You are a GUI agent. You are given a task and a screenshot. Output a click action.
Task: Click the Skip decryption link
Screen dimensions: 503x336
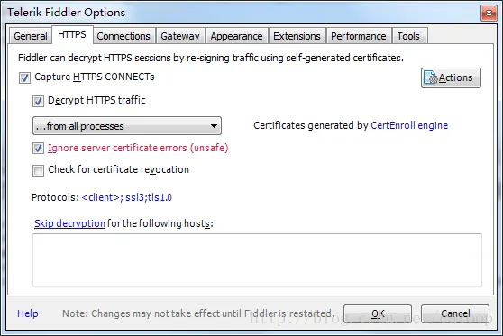tap(69, 223)
